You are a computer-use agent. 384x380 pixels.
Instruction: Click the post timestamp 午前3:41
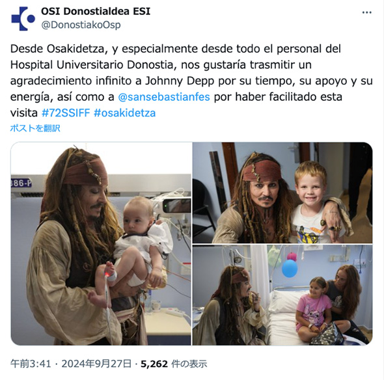click(x=31, y=364)
